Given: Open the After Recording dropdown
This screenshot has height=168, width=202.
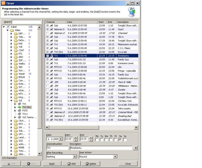Looking at the screenshot, I should click(75, 157).
